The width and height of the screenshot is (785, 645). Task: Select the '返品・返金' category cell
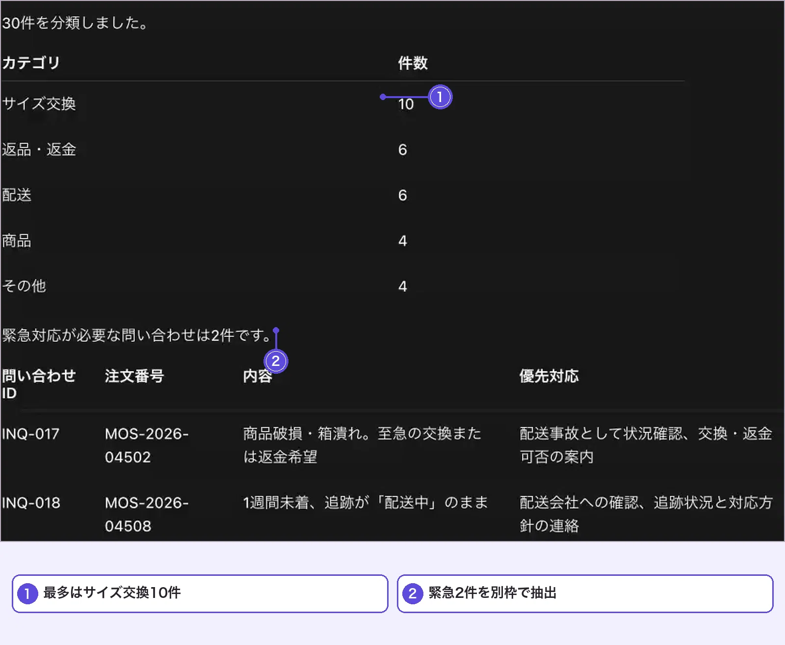(x=39, y=149)
